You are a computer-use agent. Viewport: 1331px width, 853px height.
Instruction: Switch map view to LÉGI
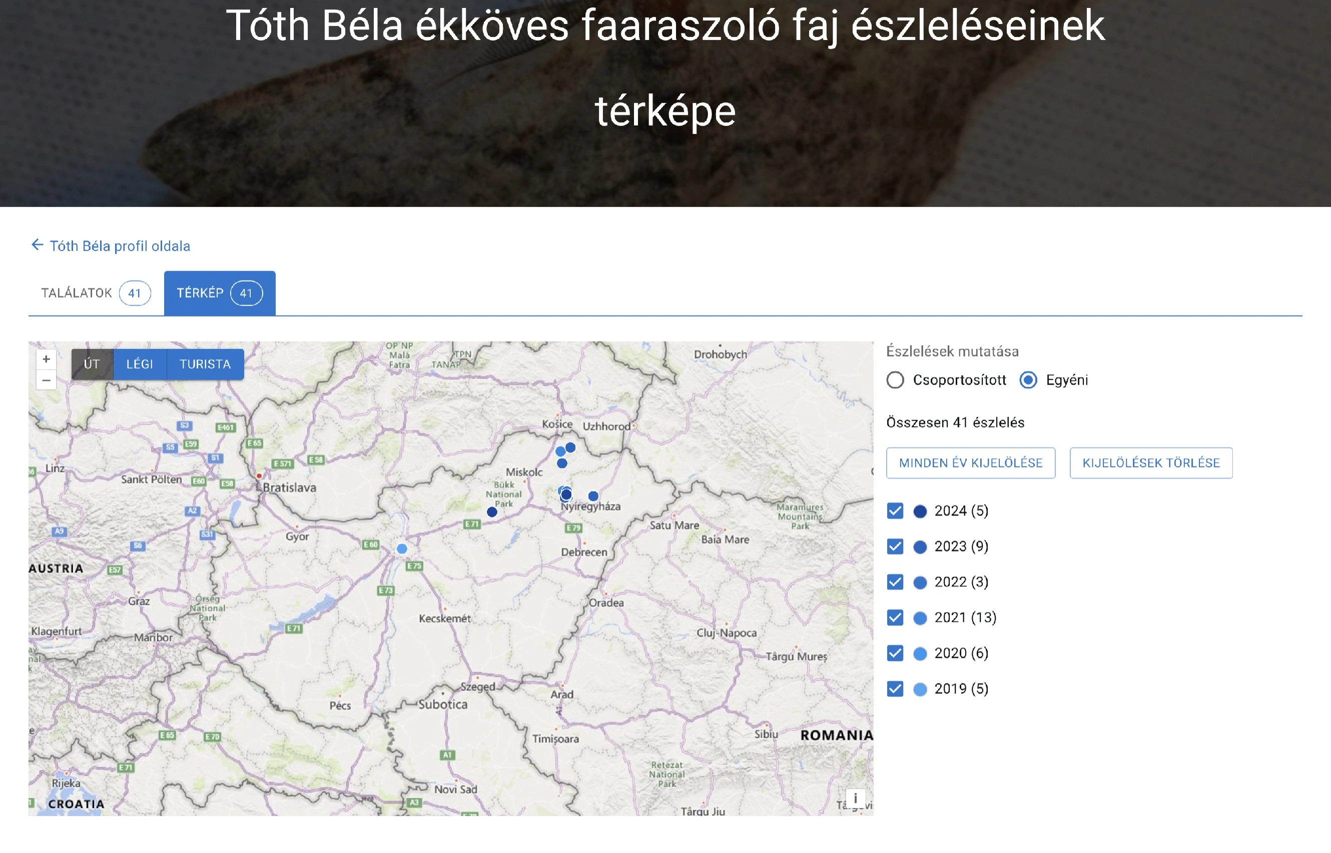pos(140,364)
